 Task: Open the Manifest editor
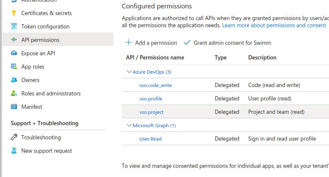pyautogui.click(x=32, y=107)
